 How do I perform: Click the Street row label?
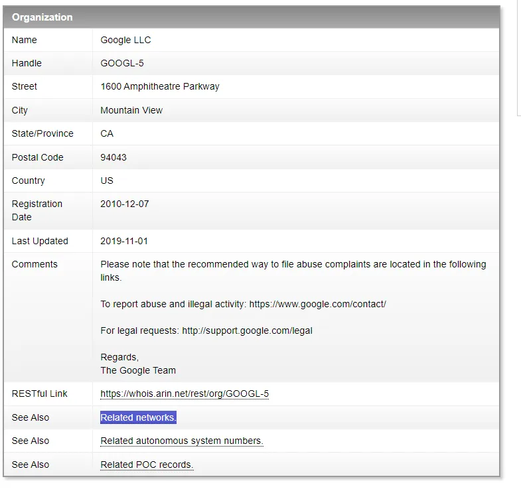(25, 86)
